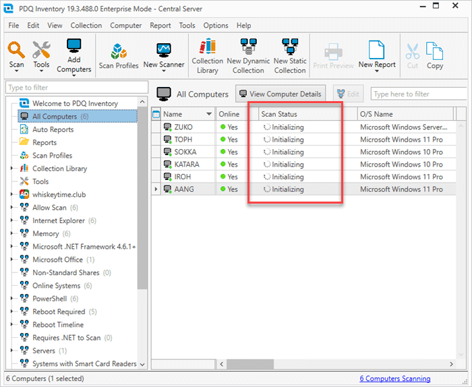Select the All Computers tree item
This screenshot has height=387, width=472.
pos(78,117)
